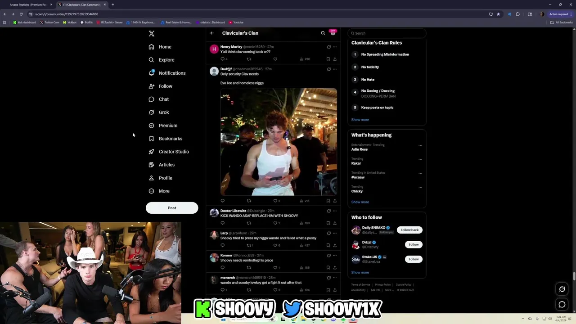Viewport: 576px width, 324px height.
Task: Open #ncaaw trending topic
Action: pos(358,177)
